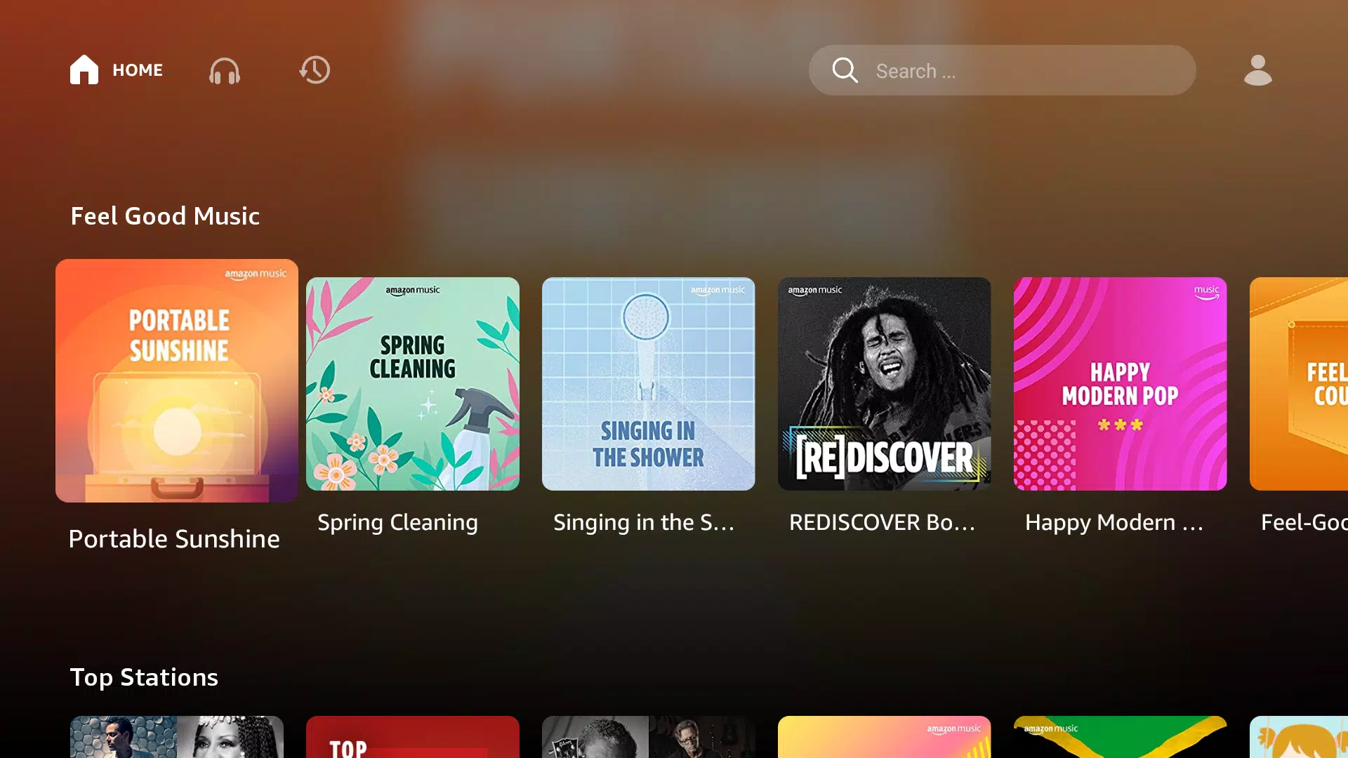
Task: Open the user profile icon
Action: 1256,69
